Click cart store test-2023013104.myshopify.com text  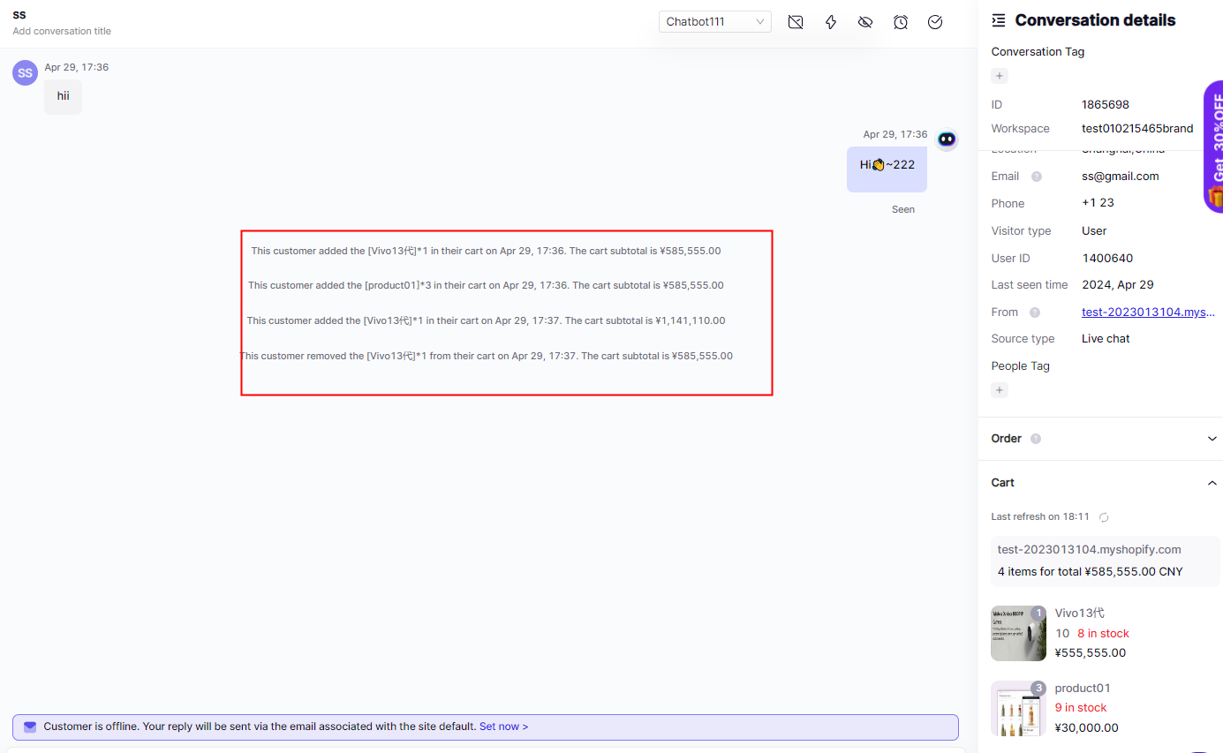pyautogui.click(x=1089, y=550)
